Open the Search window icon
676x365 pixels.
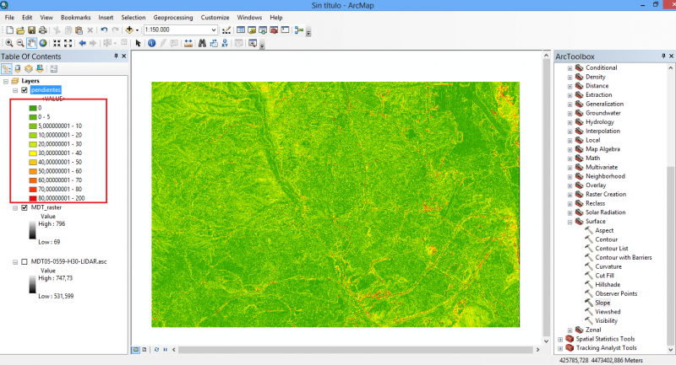[x=263, y=30]
